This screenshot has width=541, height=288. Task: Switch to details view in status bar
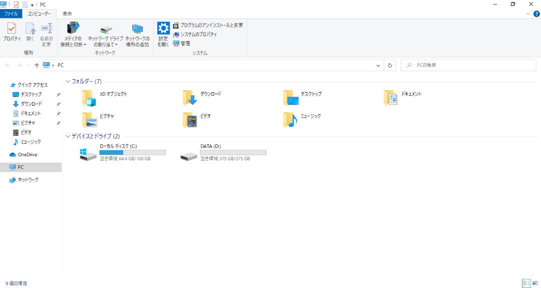[526, 283]
